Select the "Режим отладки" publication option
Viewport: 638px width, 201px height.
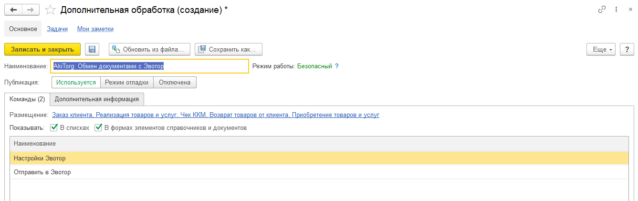[x=127, y=83]
